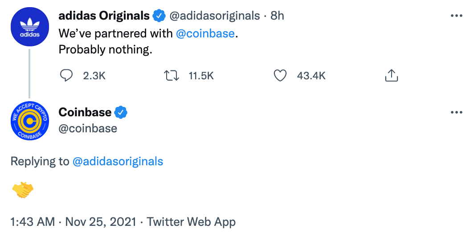Click the Coinbase display name
Screen dimensions: 474x237
pyautogui.click(x=85, y=112)
